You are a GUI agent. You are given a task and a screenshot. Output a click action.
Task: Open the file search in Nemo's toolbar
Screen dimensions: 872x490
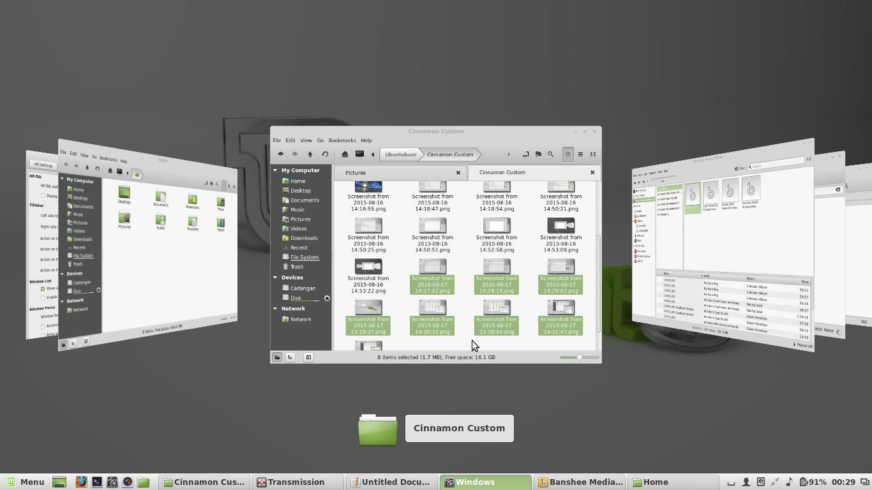550,154
